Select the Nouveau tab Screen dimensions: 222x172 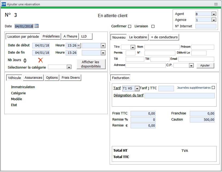tap(119, 37)
